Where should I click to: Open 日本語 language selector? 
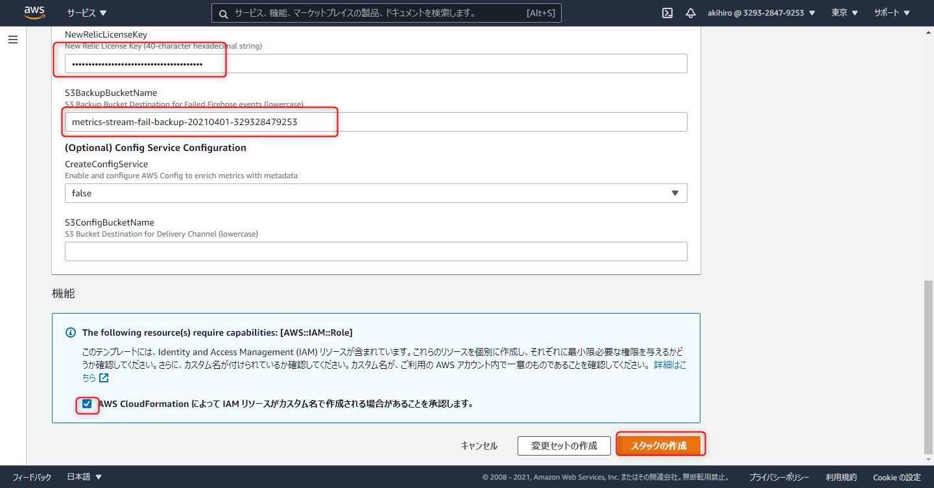tap(84, 478)
